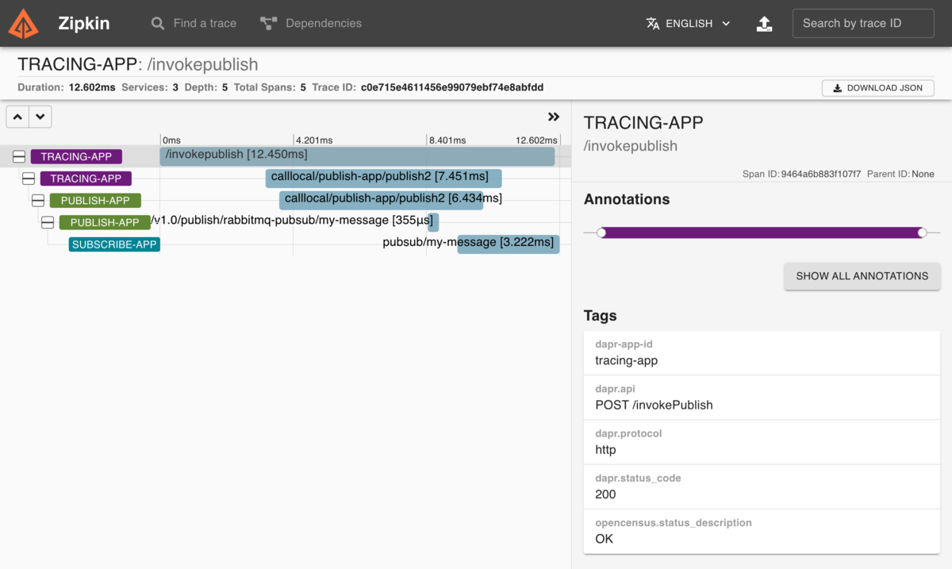The width and height of the screenshot is (952, 569).
Task: Open the Find a trace page
Action: pos(194,23)
